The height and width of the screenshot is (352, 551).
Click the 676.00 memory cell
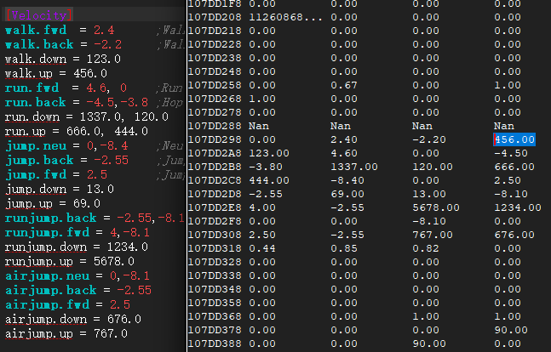click(x=514, y=235)
